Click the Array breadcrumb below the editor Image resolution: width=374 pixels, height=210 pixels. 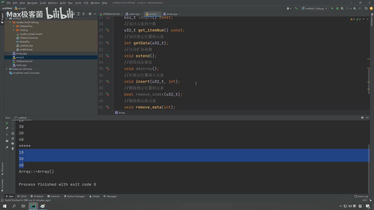(120, 113)
